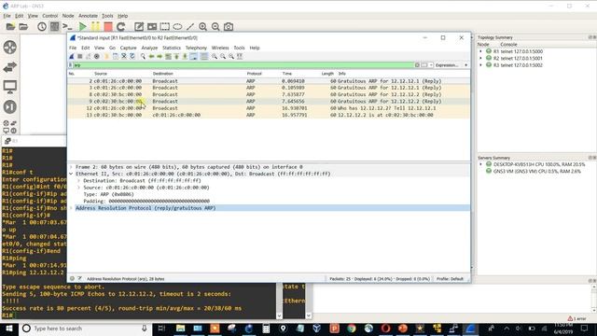
Task: Start all nodes with the green play button
Action: click(x=82, y=27)
